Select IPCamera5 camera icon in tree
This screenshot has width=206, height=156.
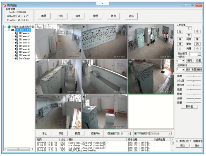pyautogui.click(x=17, y=46)
